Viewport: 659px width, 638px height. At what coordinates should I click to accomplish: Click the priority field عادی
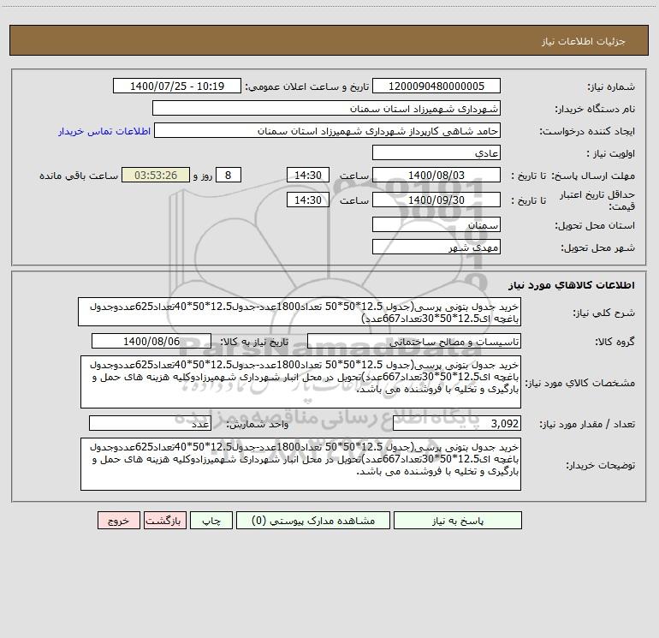point(436,152)
